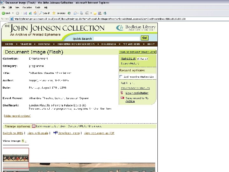Open the Favorites menu

pyautogui.click(x=27, y=7)
